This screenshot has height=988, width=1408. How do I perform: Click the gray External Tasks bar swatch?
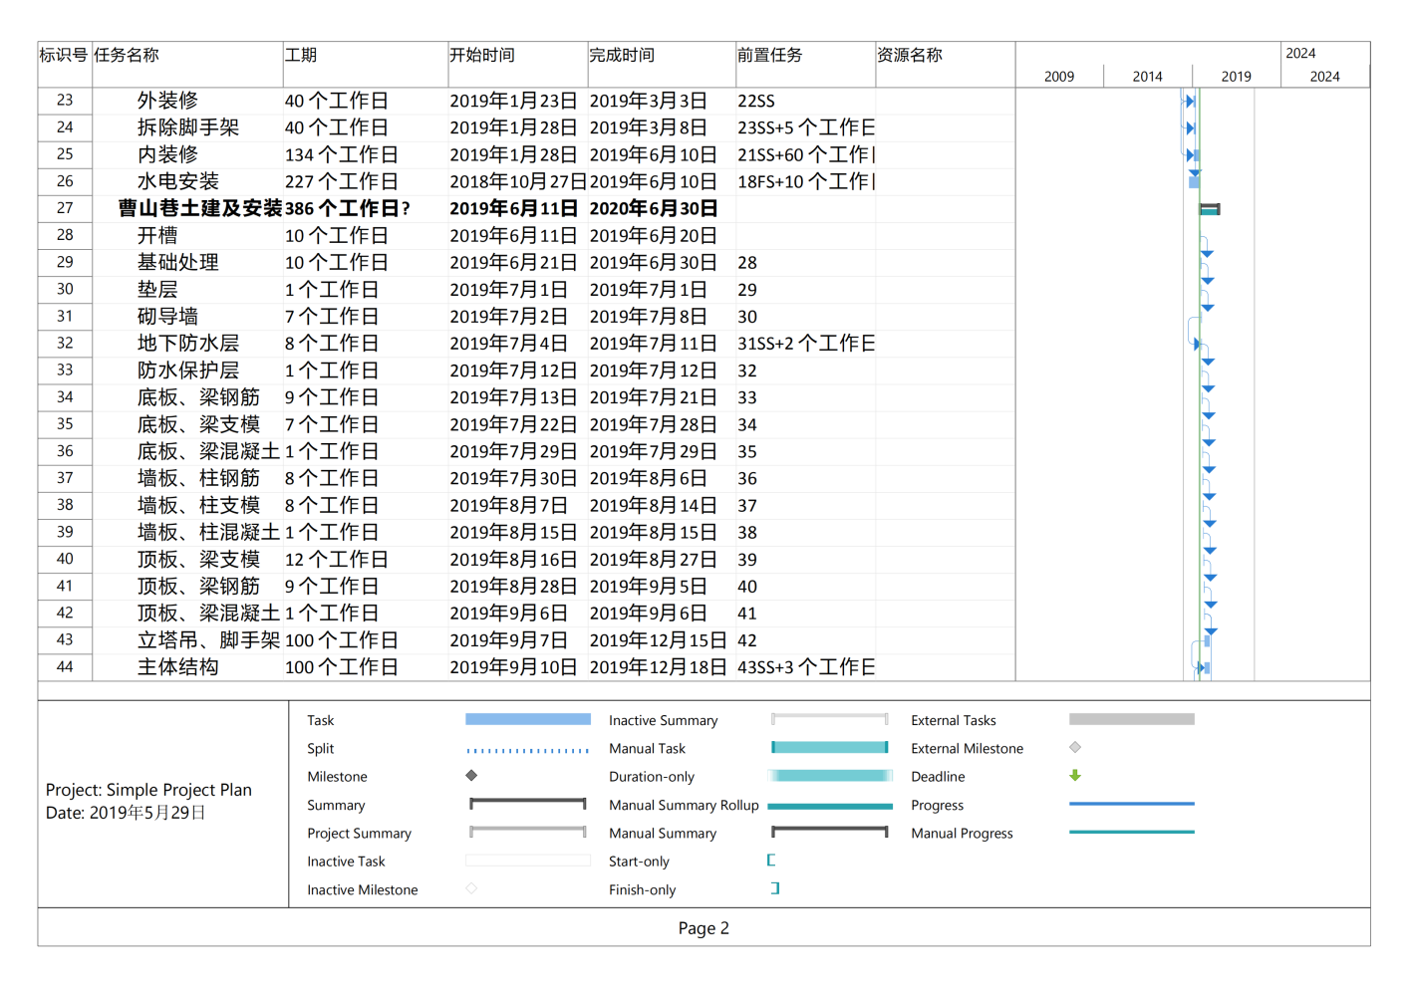point(1131,719)
